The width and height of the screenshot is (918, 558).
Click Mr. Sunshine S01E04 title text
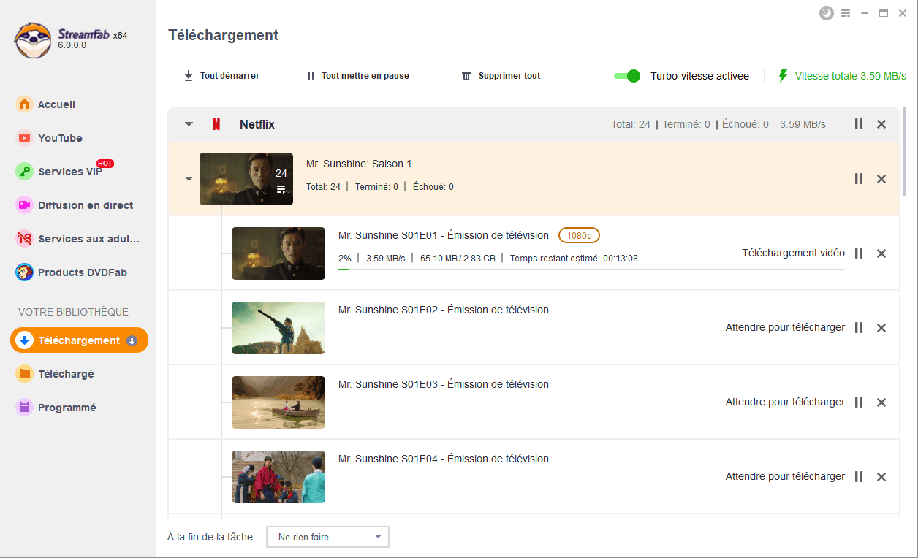pyautogui.click(x=444, y=459)
